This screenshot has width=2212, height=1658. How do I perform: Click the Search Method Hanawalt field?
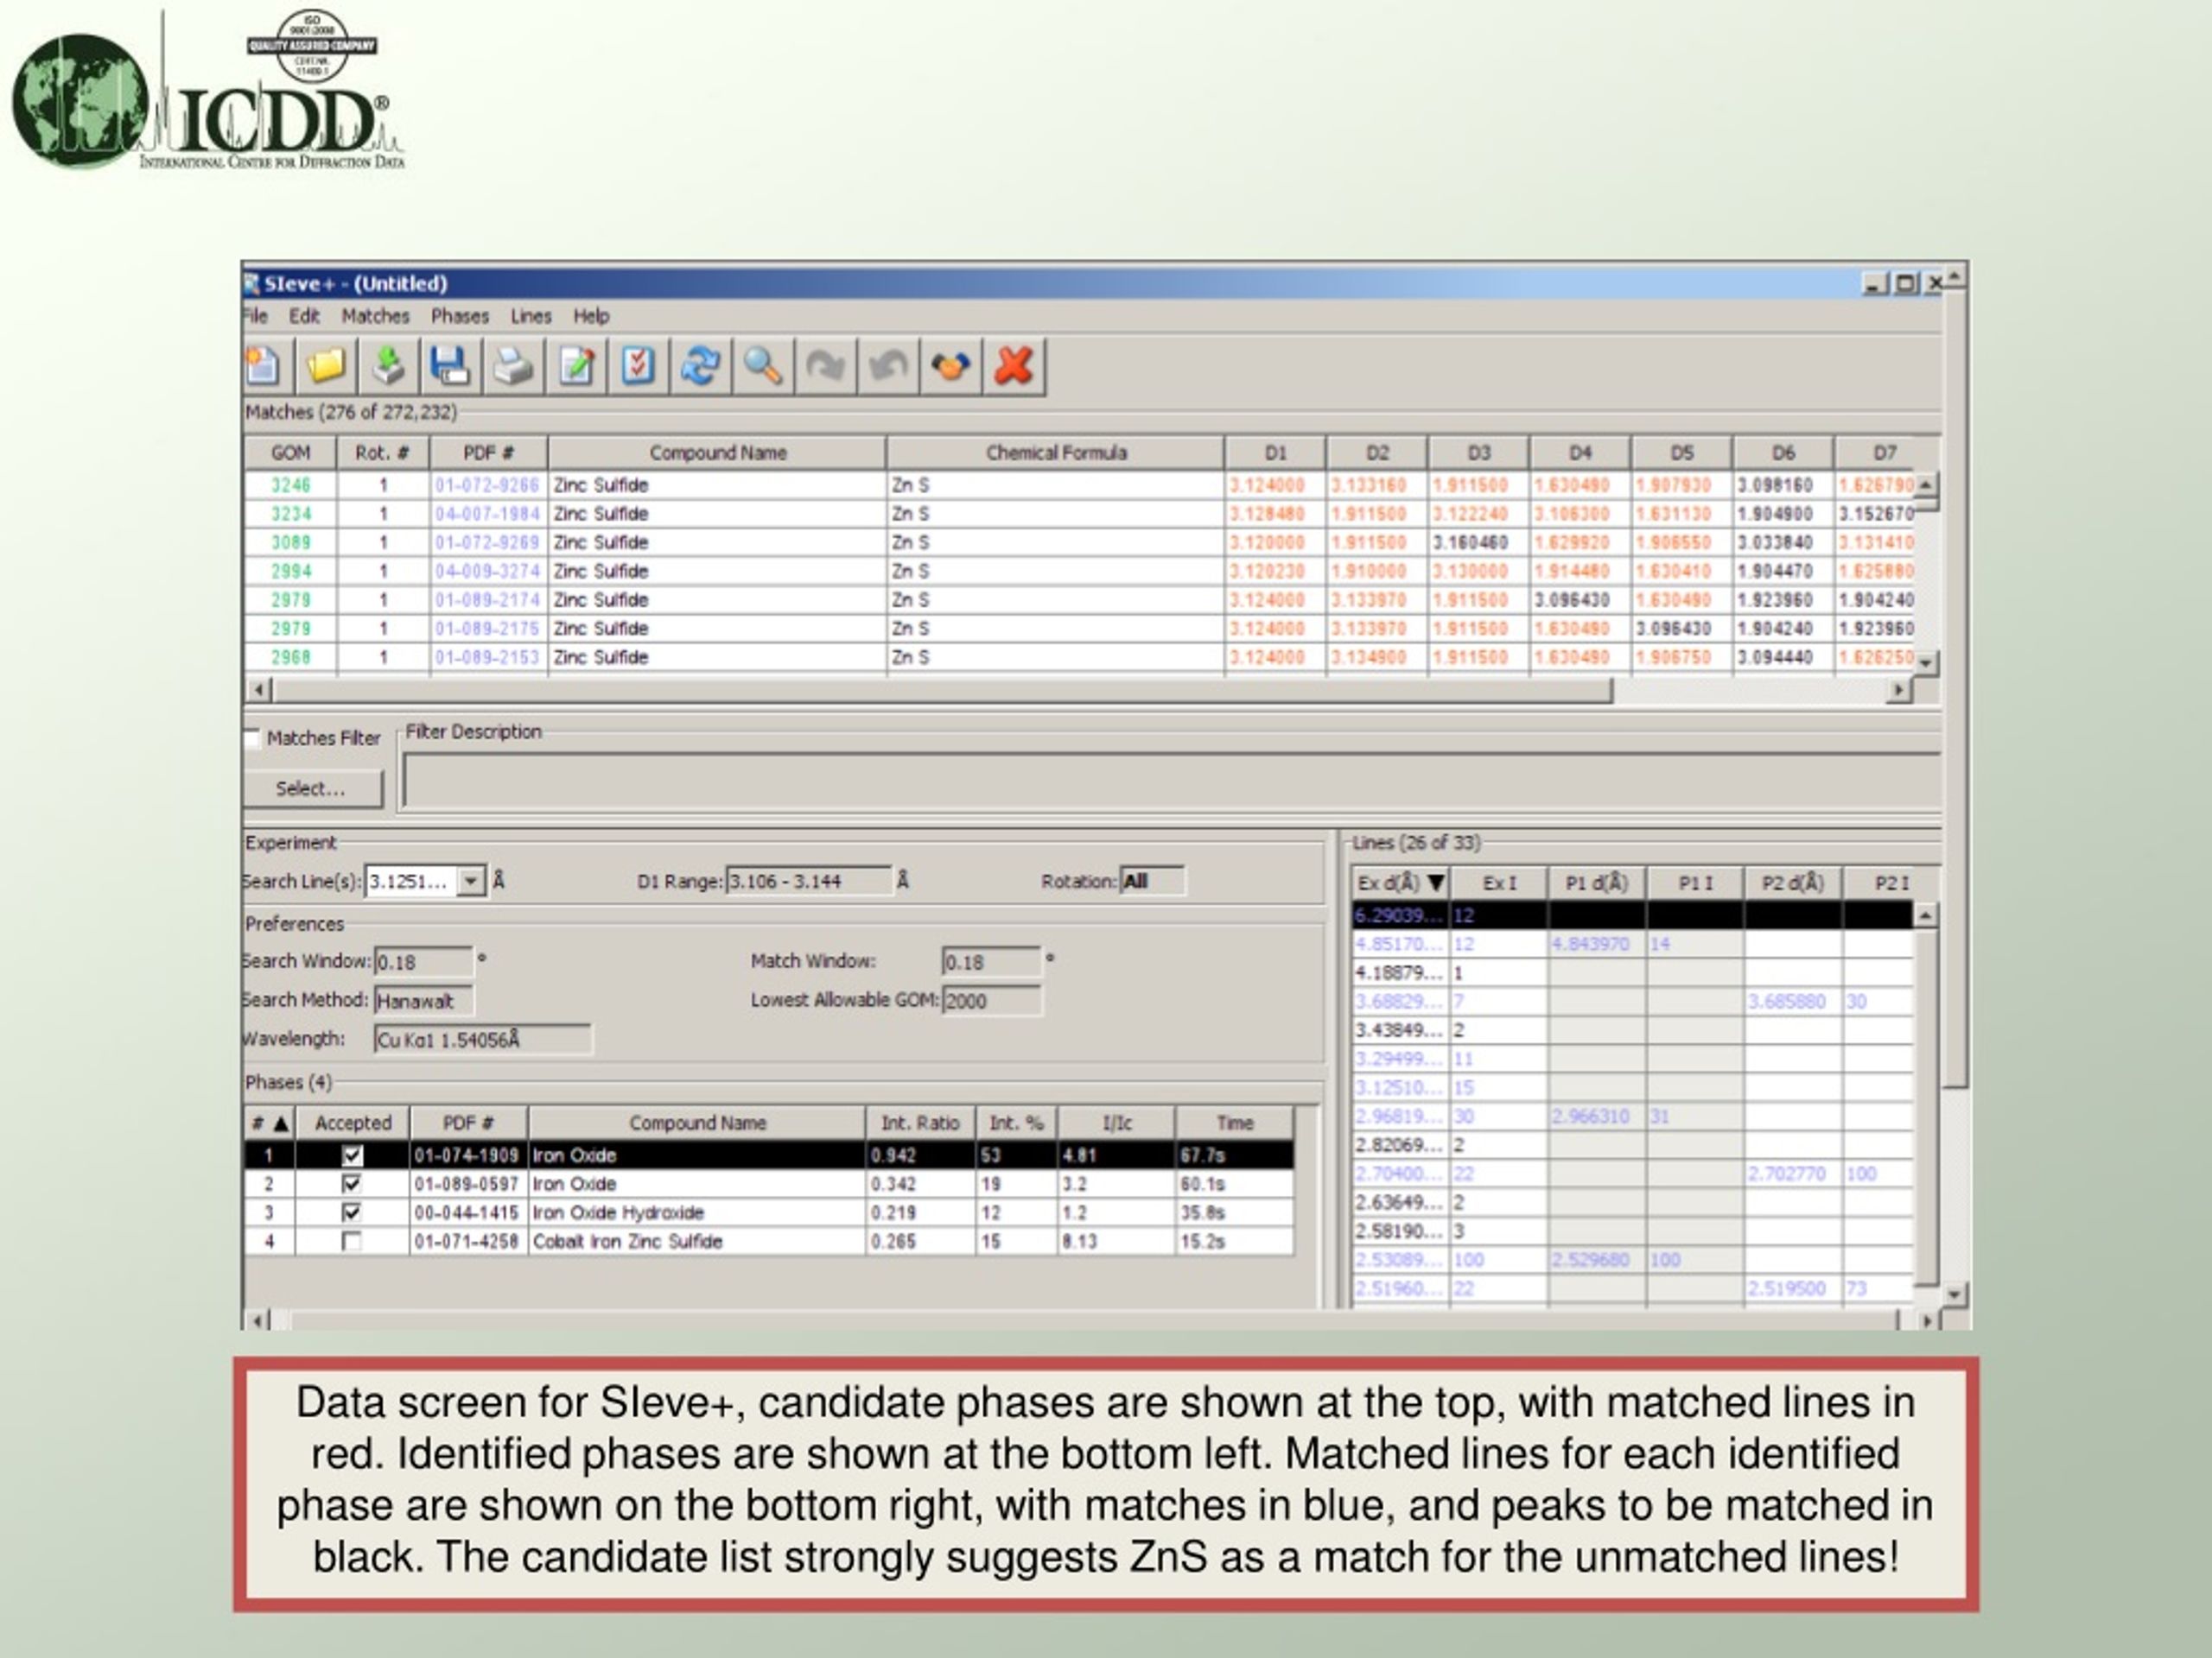click(423, 1000)
